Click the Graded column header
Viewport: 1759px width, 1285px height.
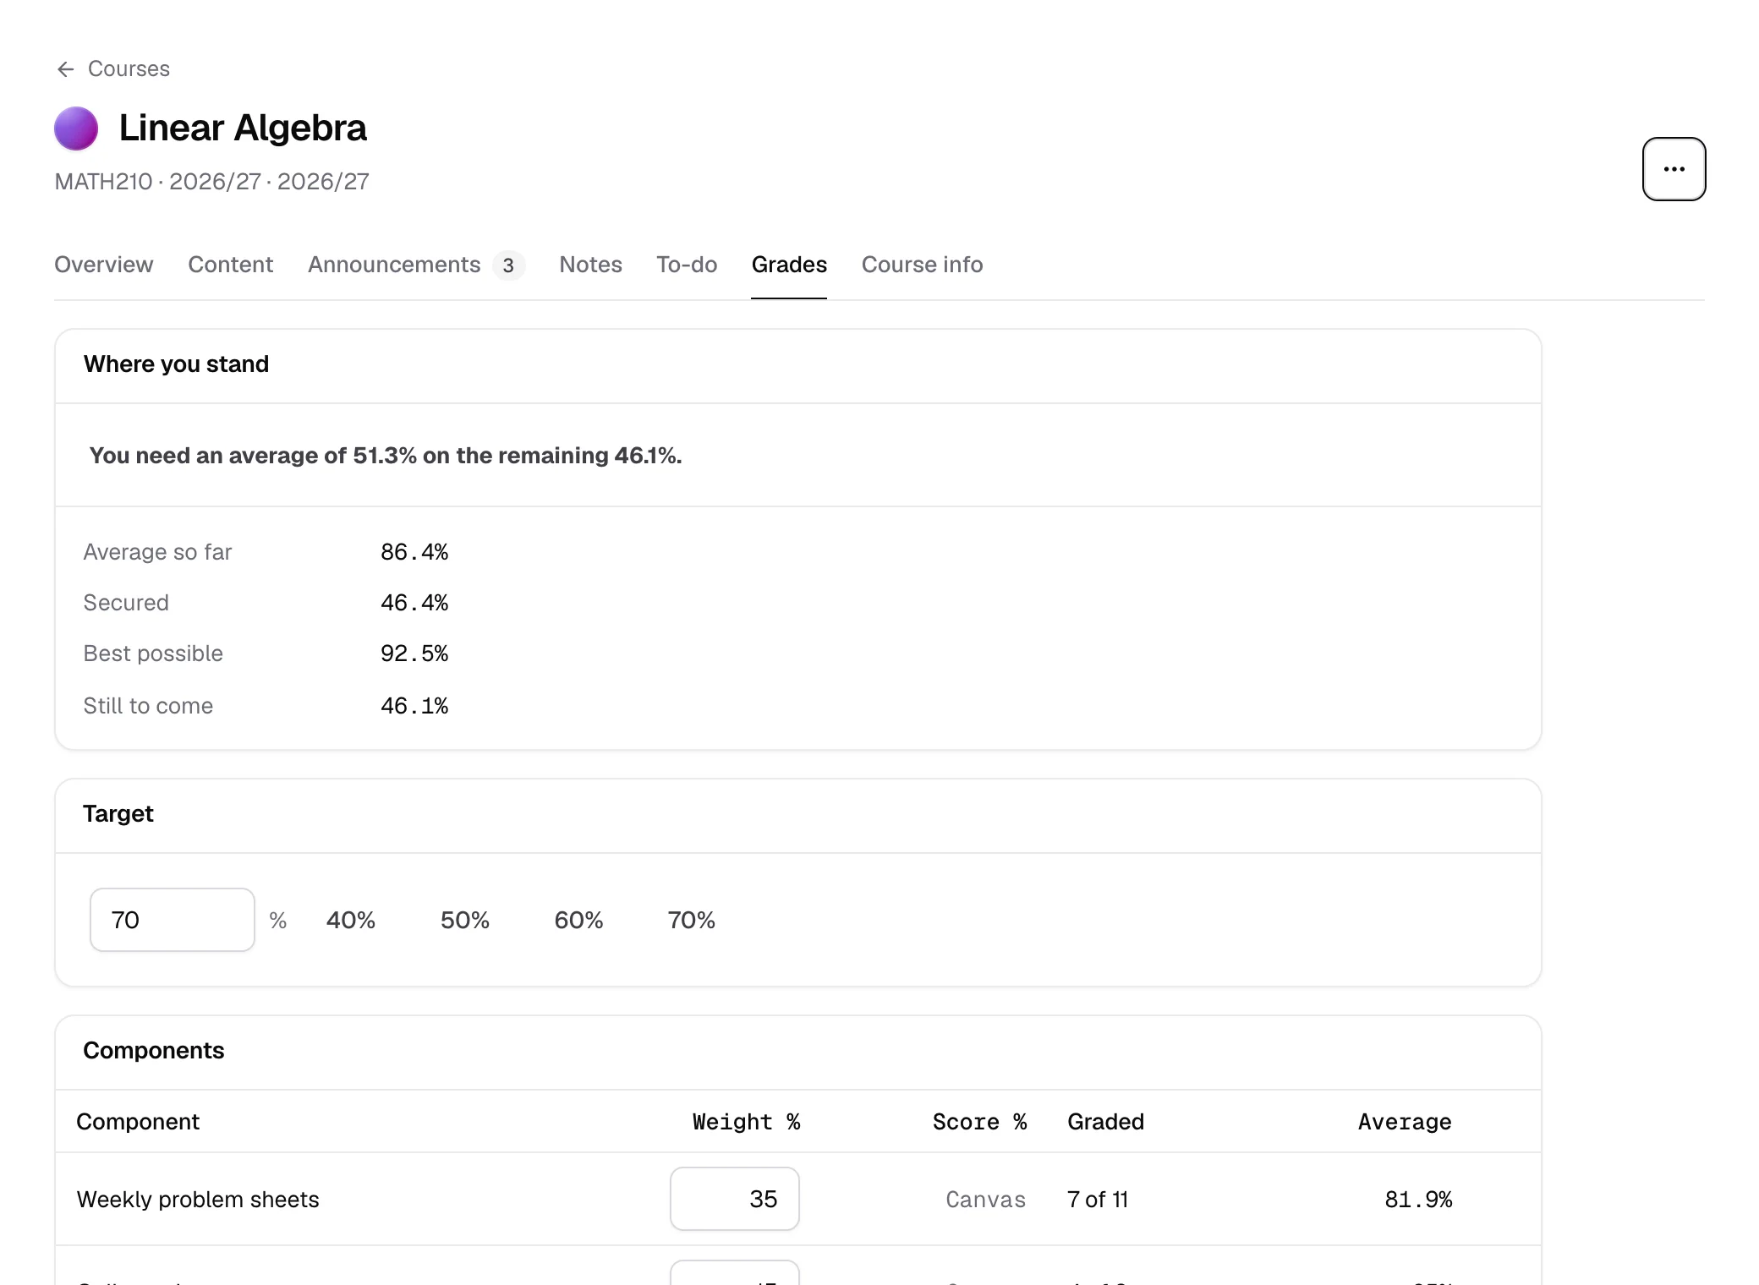[x=1105, y=1122]
